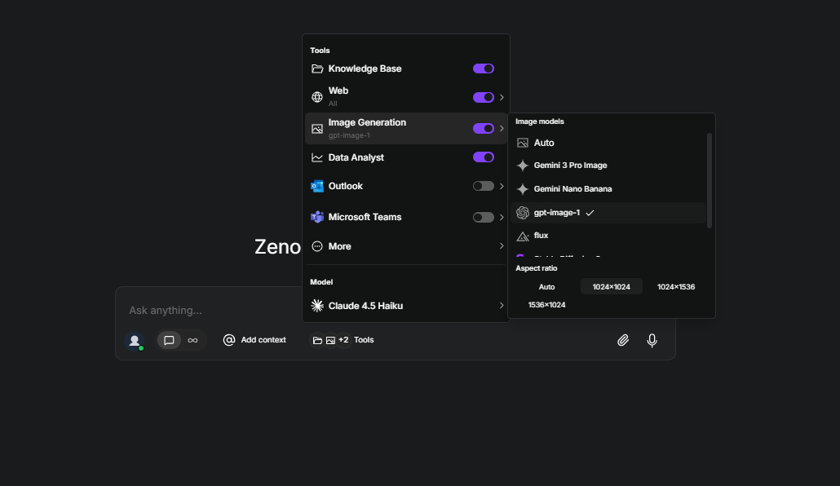The height and width of the screenshot is (486, 840).
Task: Click the @ Add context icon
Action: [x=228, y=340]
